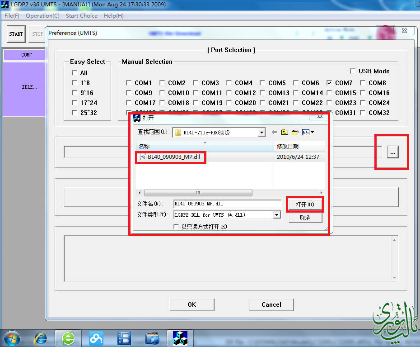Sort by 修改日期 modified date column
This screenshot has width=420, height=347.
click(x=299, y=146)
